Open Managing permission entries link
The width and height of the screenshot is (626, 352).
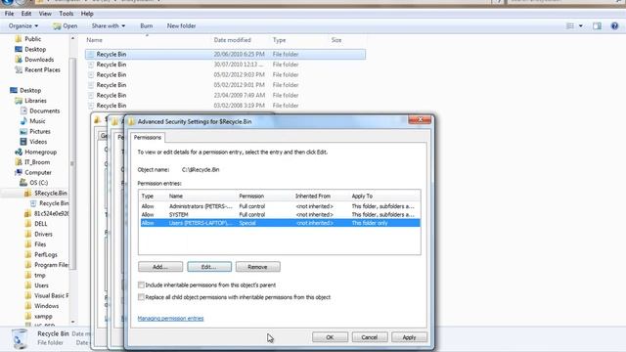(170, 318)
